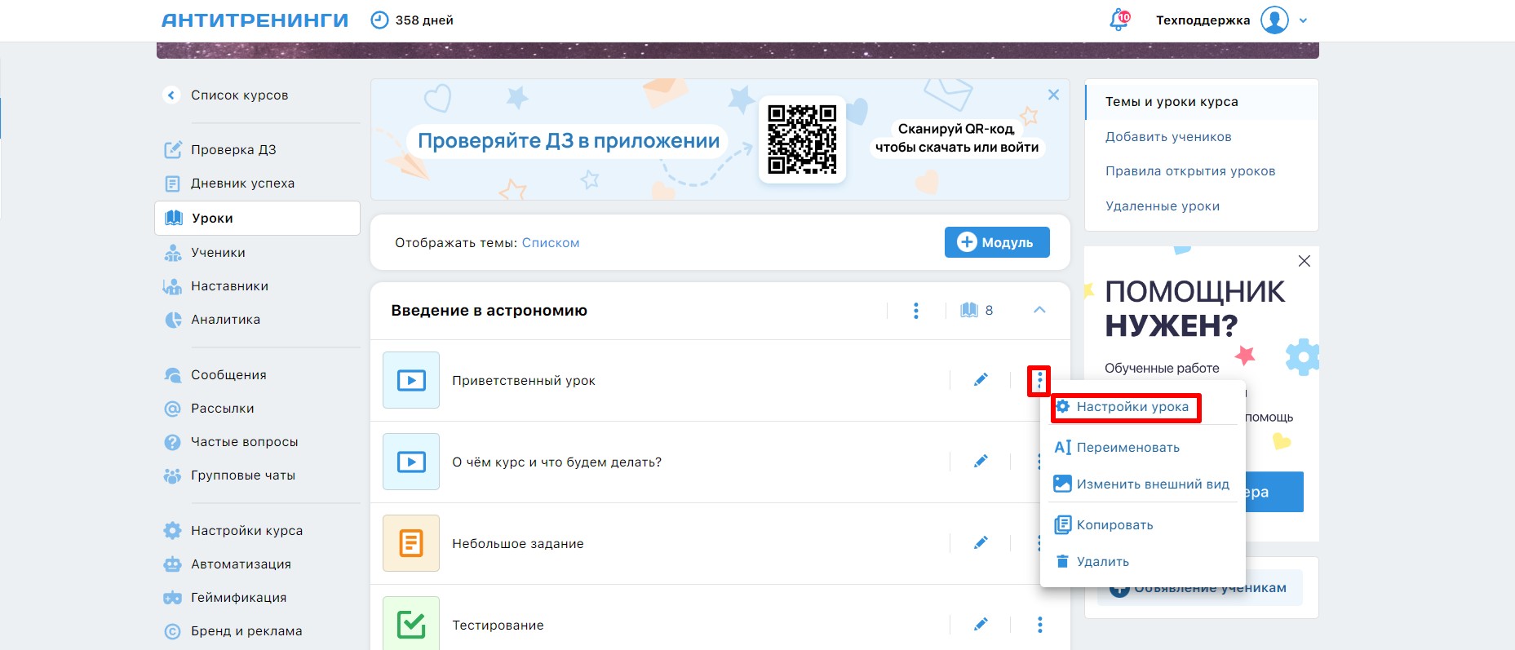1515x650 pixels.
Task: Click the user avatar icon
Action: coord(1274,20)
